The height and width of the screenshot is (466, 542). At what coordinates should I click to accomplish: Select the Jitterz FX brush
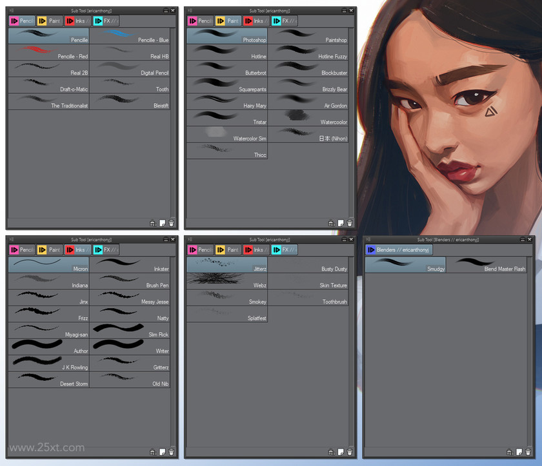226,265
